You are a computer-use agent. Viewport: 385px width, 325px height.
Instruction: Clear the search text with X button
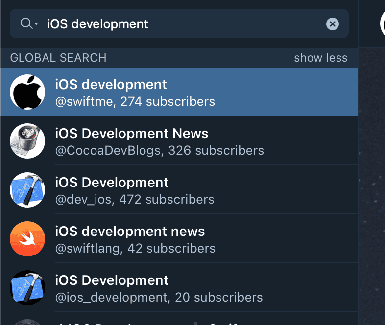tap(332, 23)
